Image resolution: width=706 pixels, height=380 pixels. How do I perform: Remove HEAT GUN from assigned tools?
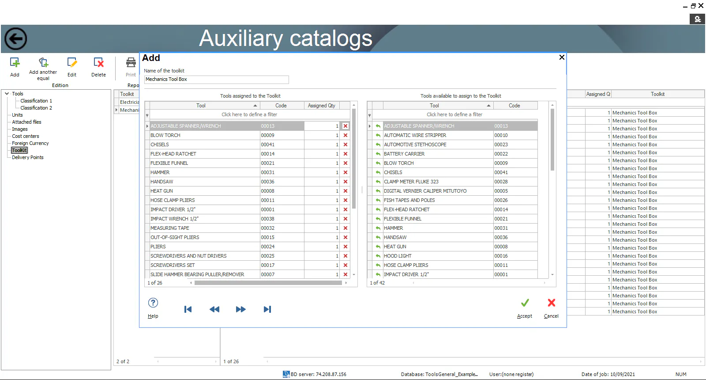(x=345, y=191)
